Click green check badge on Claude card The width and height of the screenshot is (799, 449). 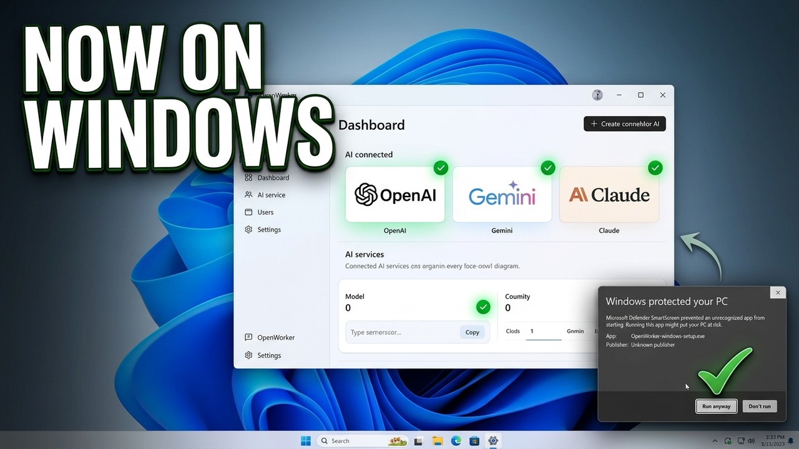[x=655, y=168]
